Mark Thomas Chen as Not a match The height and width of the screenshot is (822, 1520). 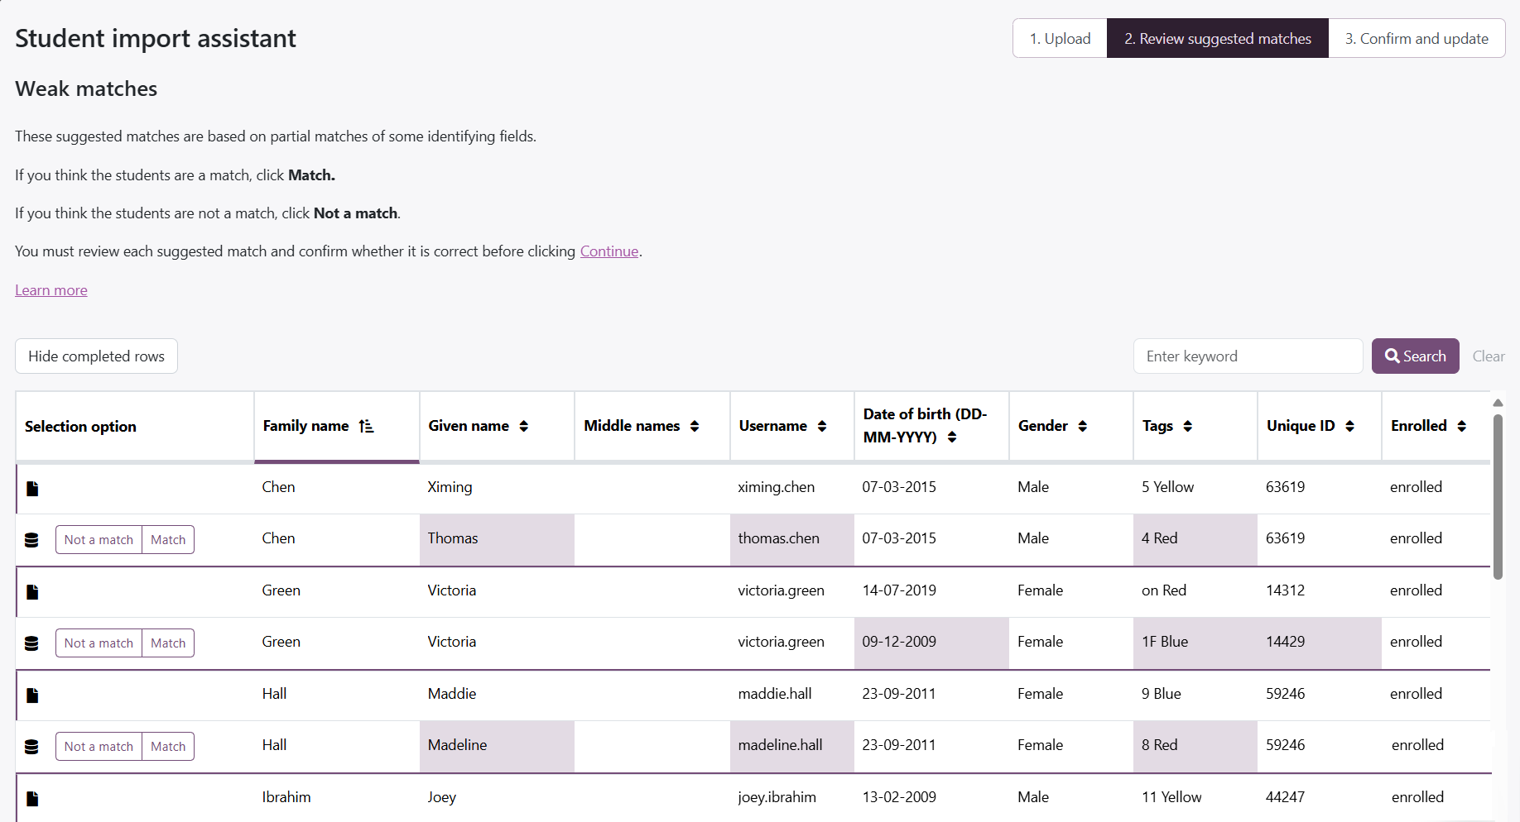pos(99,540)
